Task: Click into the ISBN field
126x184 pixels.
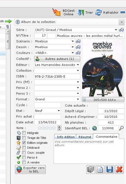Action: point(57,77)
